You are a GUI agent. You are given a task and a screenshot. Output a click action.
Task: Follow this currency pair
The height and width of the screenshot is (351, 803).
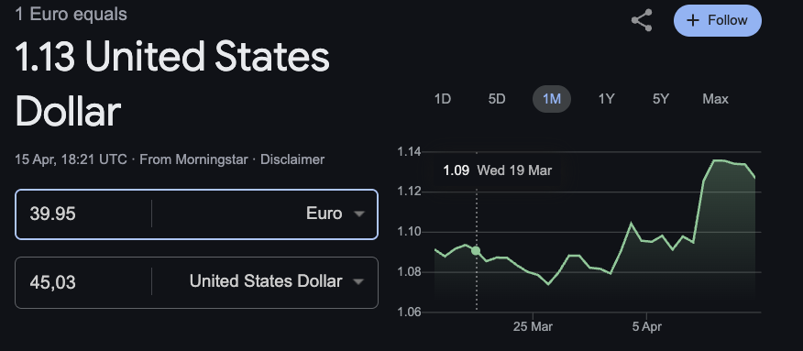718,20
